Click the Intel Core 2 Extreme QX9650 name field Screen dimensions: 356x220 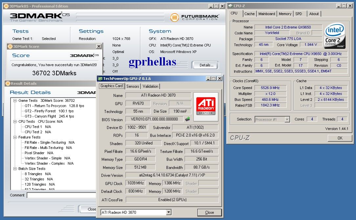[288, 27]
